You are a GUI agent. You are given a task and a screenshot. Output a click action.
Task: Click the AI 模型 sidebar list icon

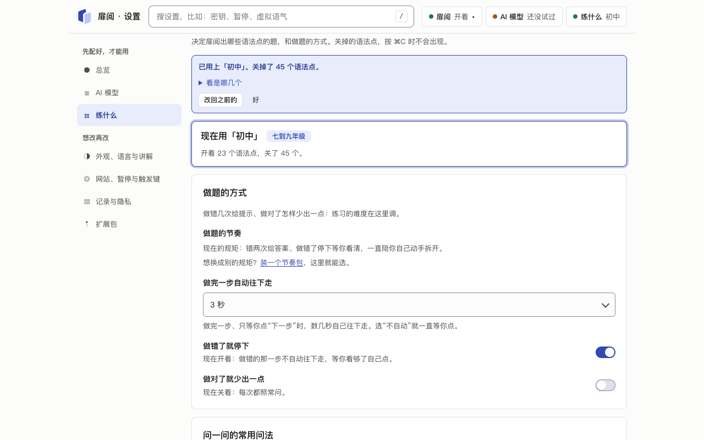pyautogui.click(x=87, y=93)
